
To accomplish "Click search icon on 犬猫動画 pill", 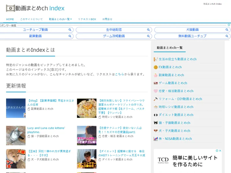I will [x=227, y=30].
